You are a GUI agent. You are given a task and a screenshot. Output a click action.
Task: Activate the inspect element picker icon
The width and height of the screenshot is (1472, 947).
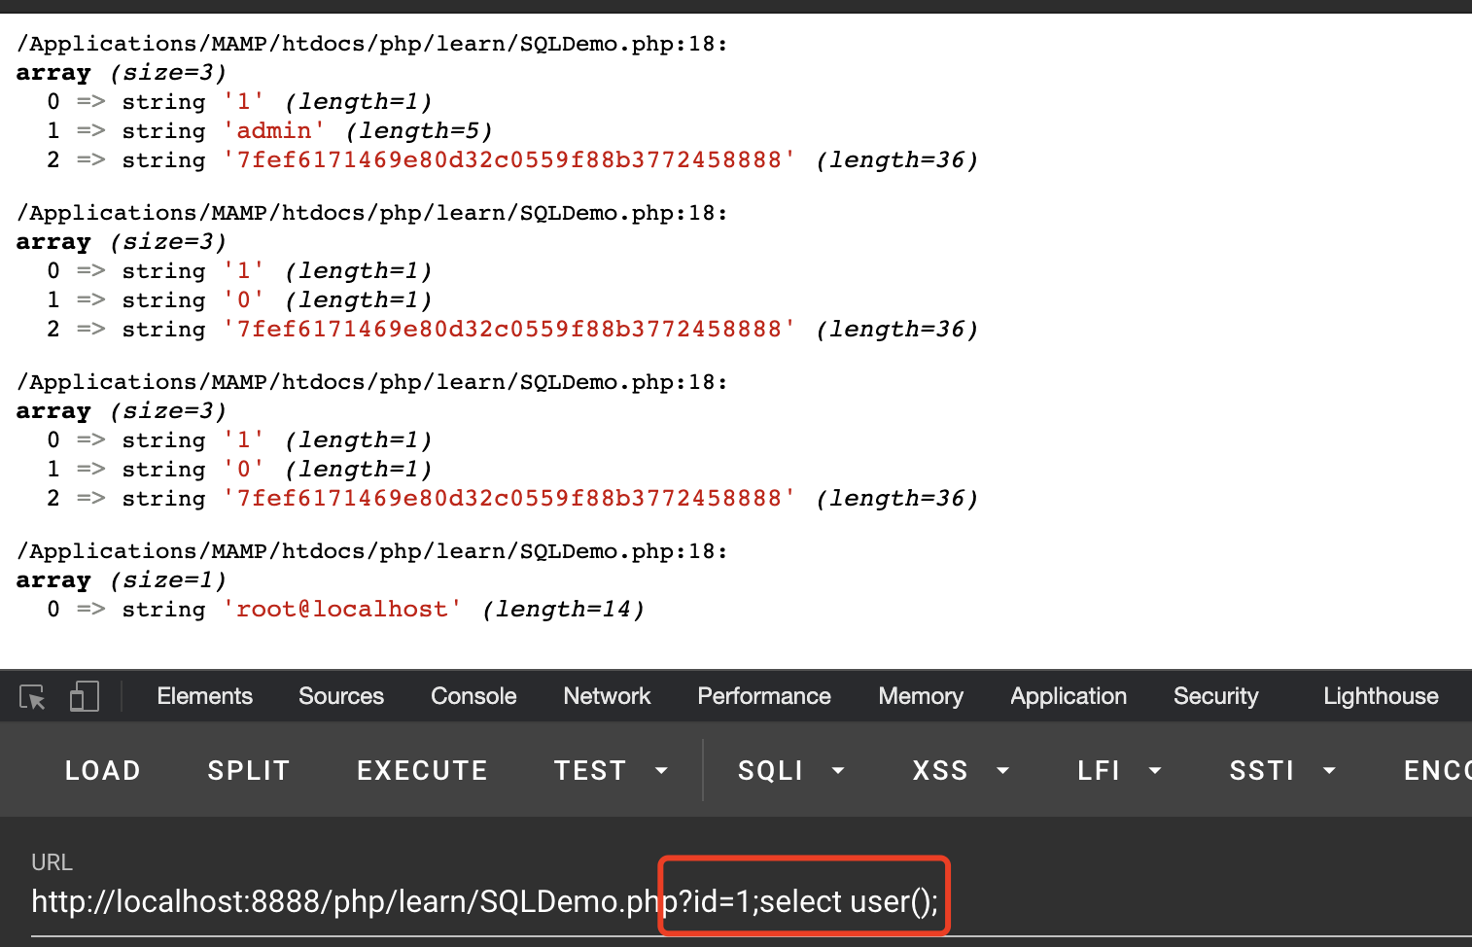coord(32,697)
